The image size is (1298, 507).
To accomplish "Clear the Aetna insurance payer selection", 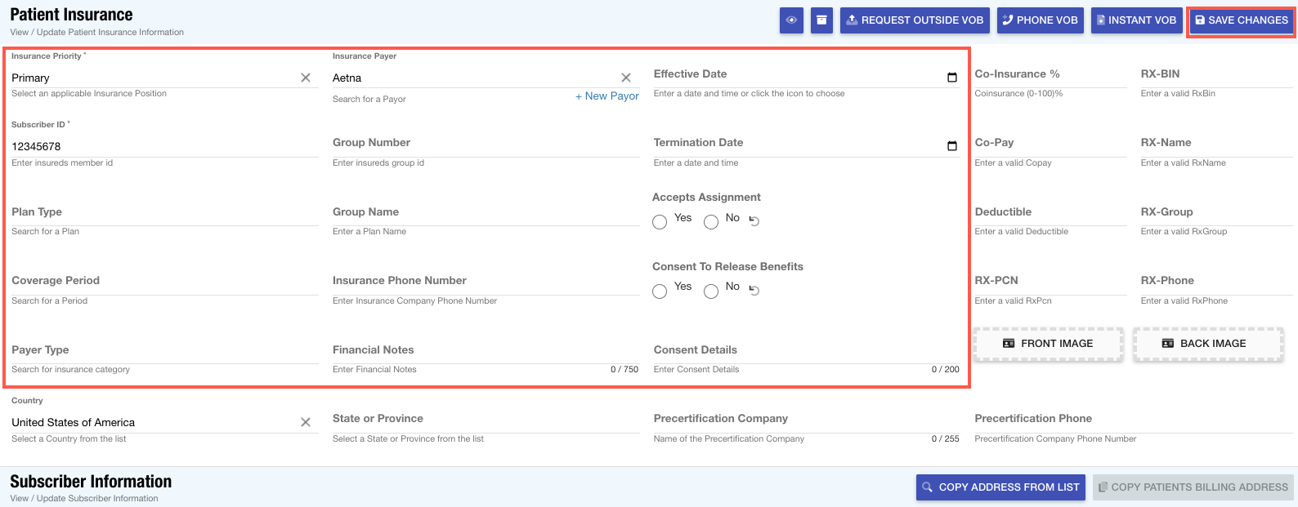I will (x=626, y=78).
